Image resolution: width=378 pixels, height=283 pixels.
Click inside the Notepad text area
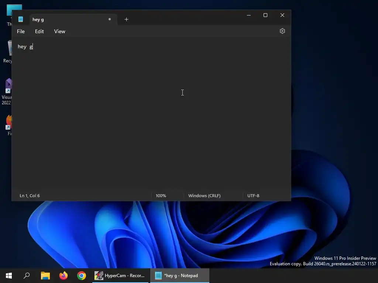pyautogui.click(x=151, y=114)
